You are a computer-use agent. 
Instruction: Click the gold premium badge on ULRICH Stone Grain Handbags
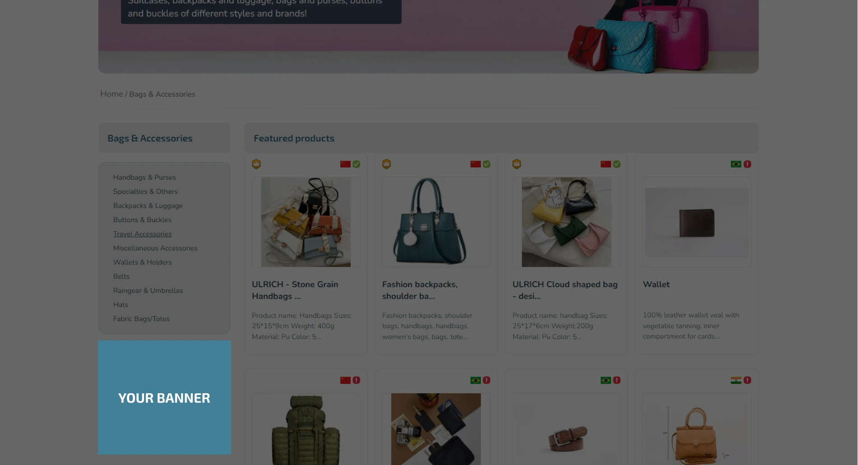click(x=256, y=164)
